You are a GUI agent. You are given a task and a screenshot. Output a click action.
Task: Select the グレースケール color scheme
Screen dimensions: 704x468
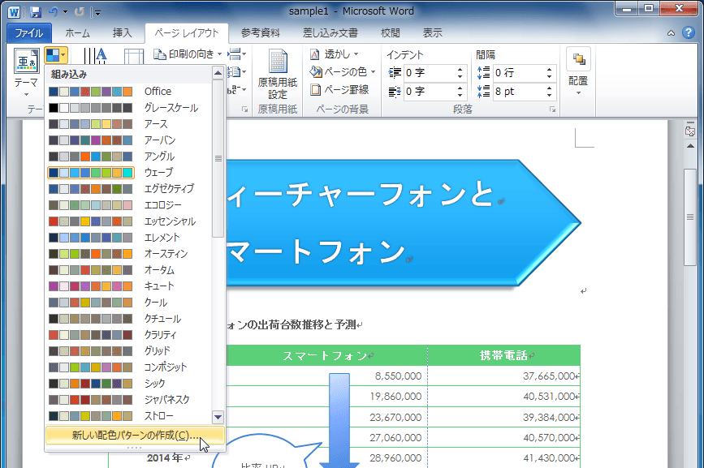coord(129,108)
